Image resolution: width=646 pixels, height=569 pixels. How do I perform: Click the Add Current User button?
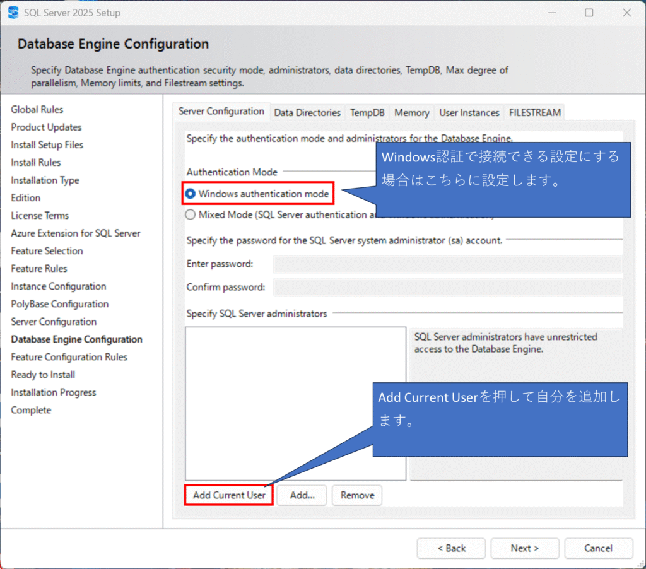229,495
